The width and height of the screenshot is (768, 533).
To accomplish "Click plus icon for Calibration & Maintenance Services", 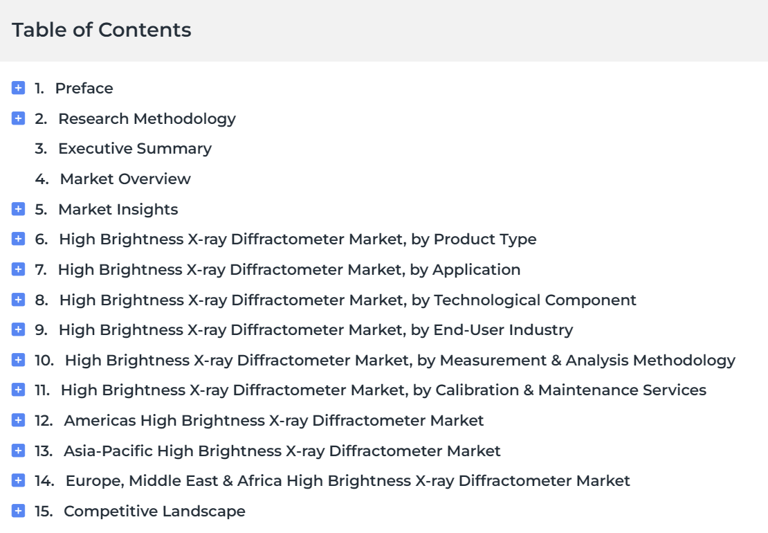I will (18, 390).
